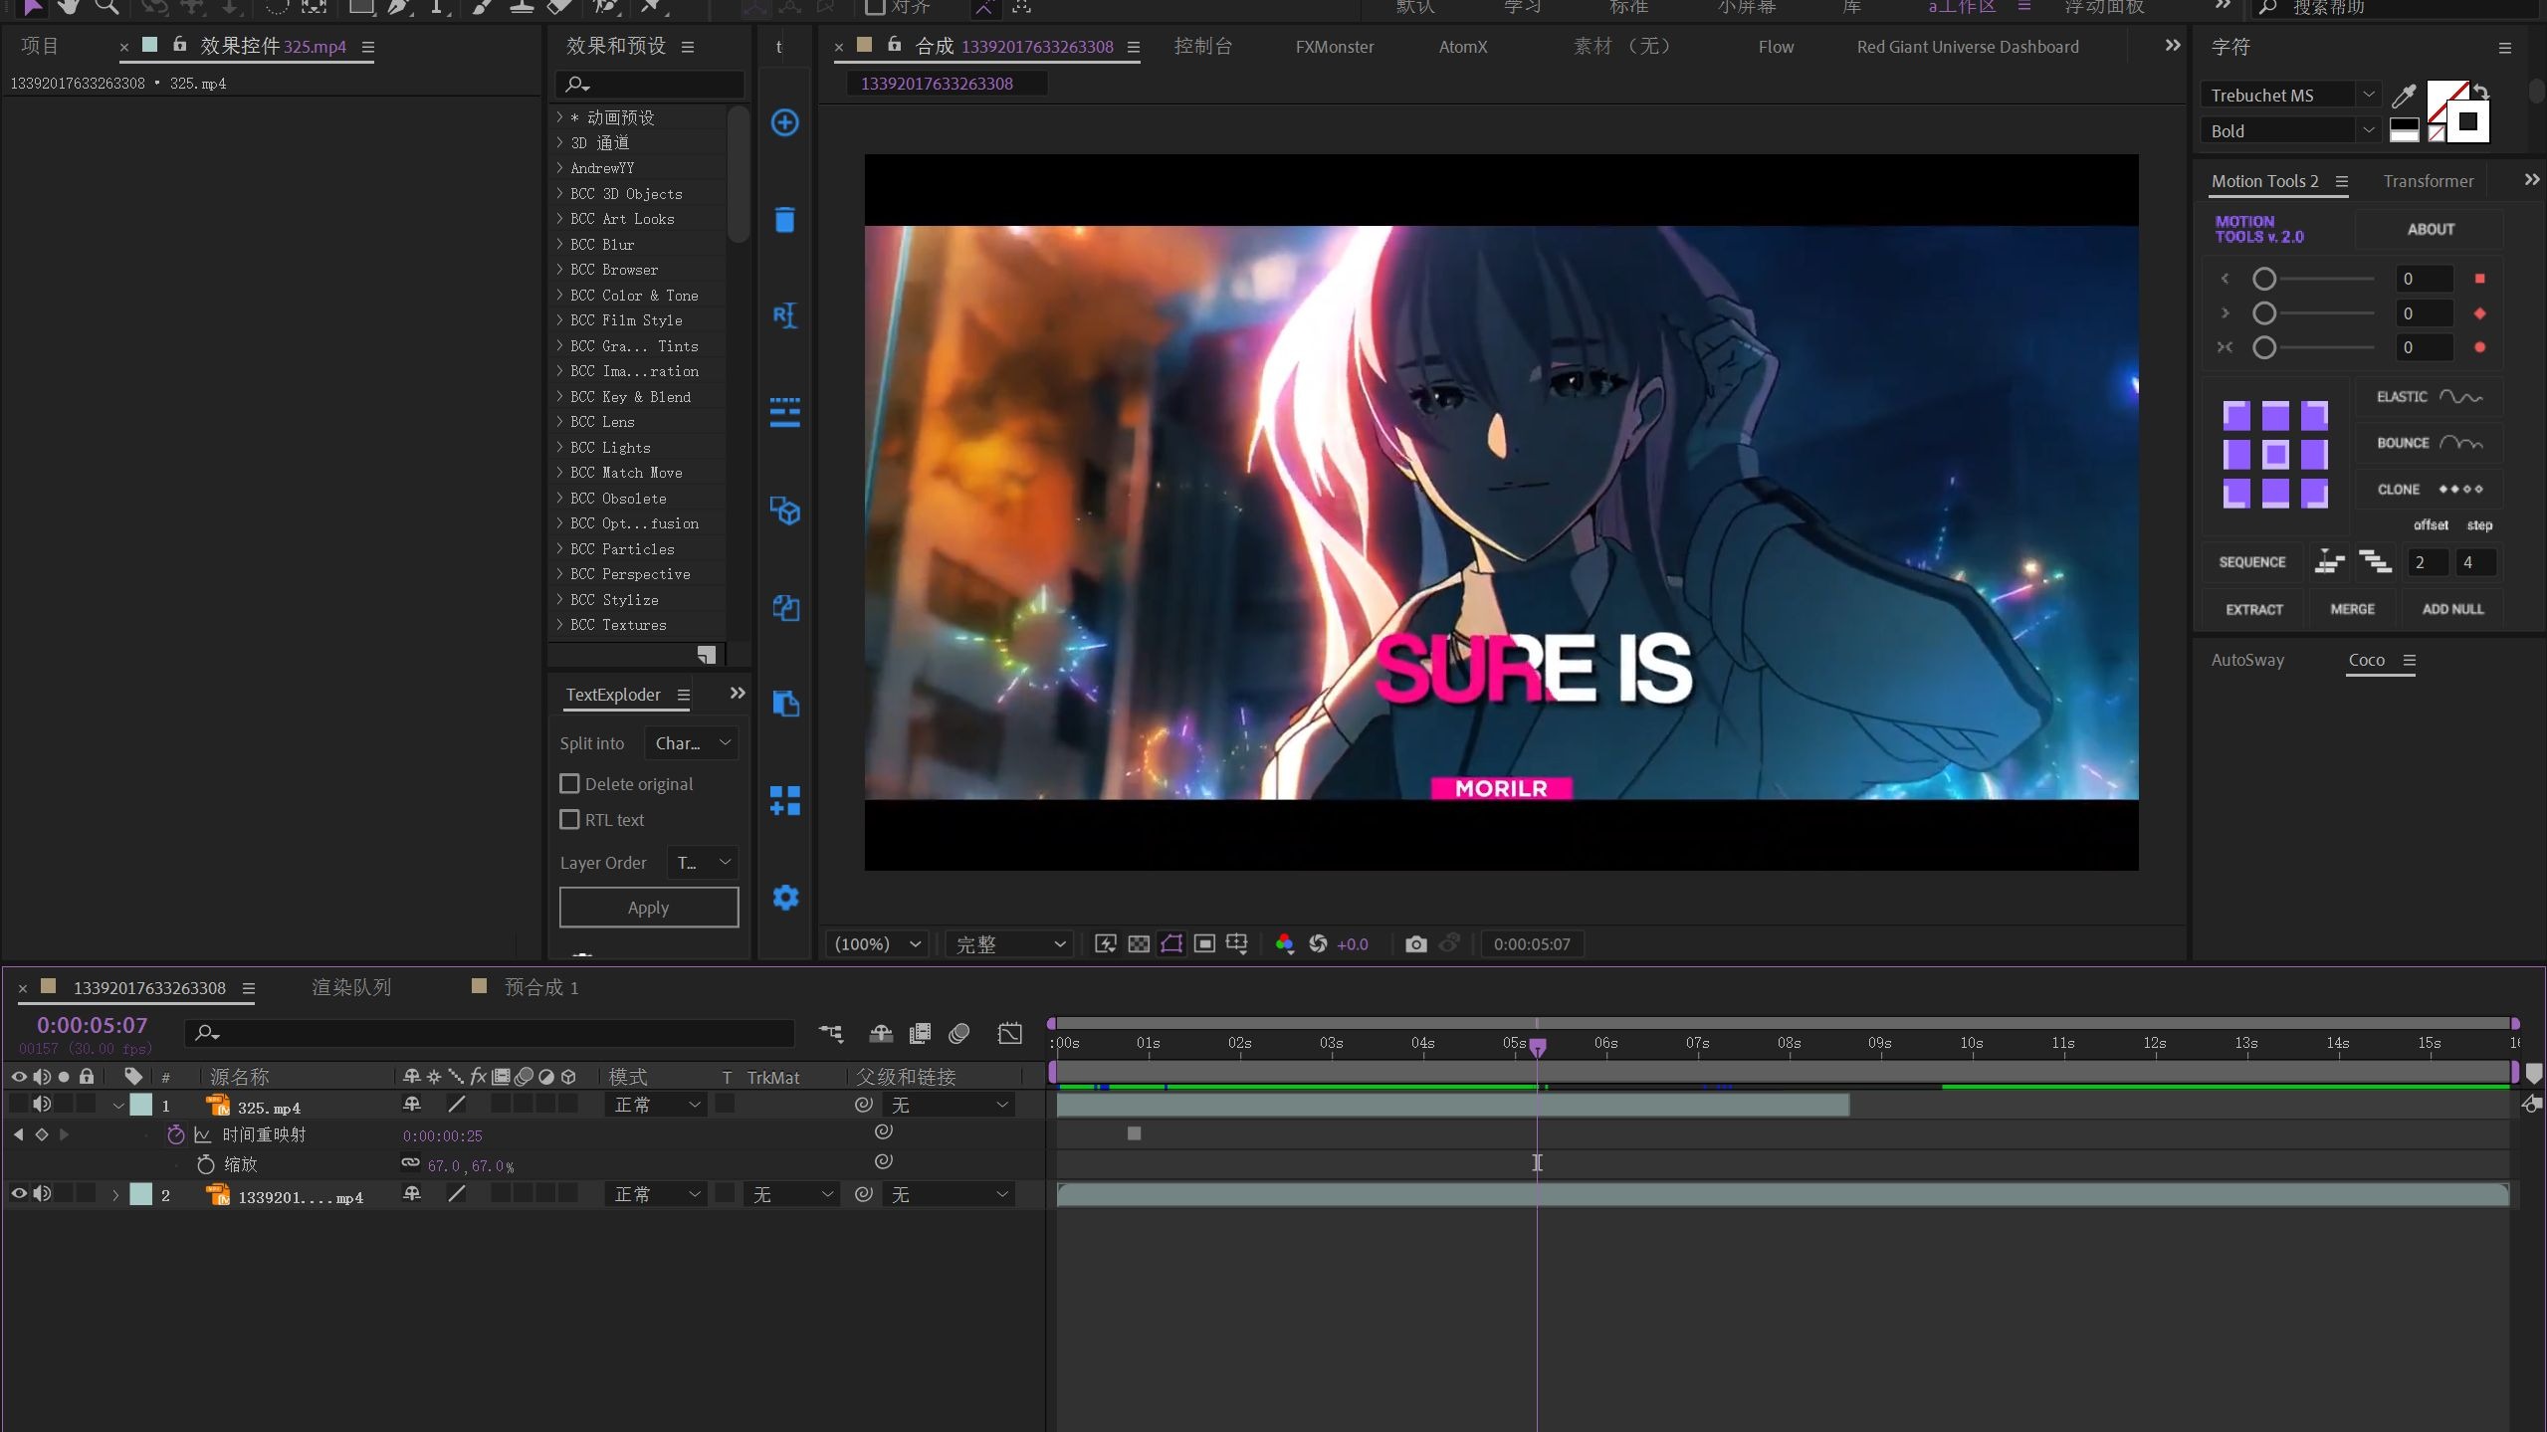Screen dimensions: 2547x1432
Task: Reset exposure using the aperture icon
Action: 1318,943
